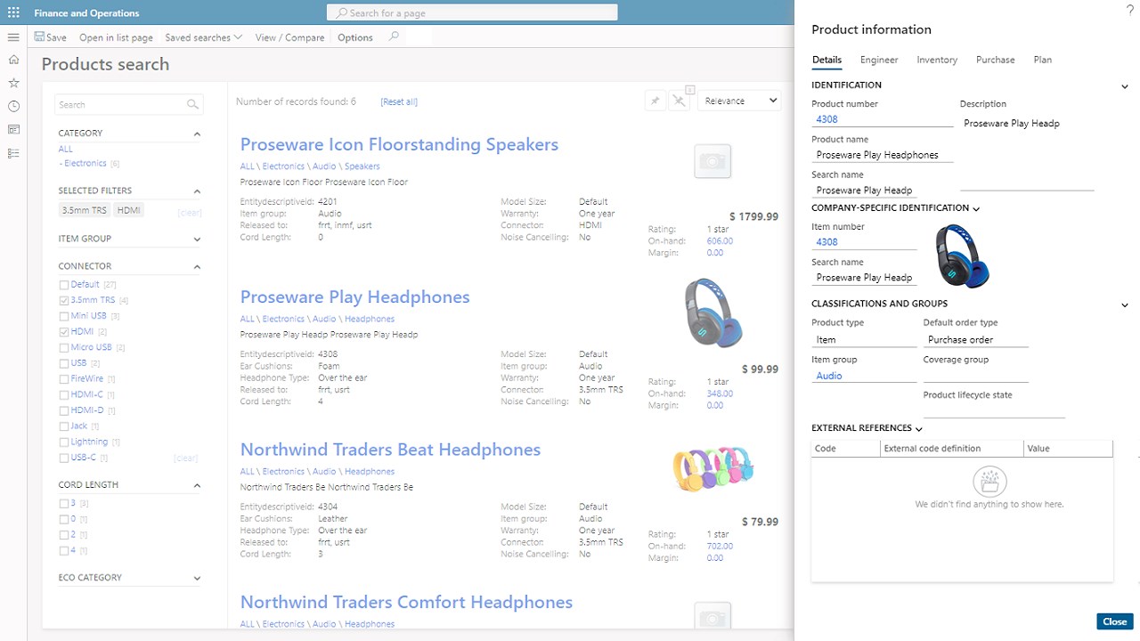Open the app launcher waffle icon
The width and height of the screenshot is (1140, 641).
[x=13, y=13]
